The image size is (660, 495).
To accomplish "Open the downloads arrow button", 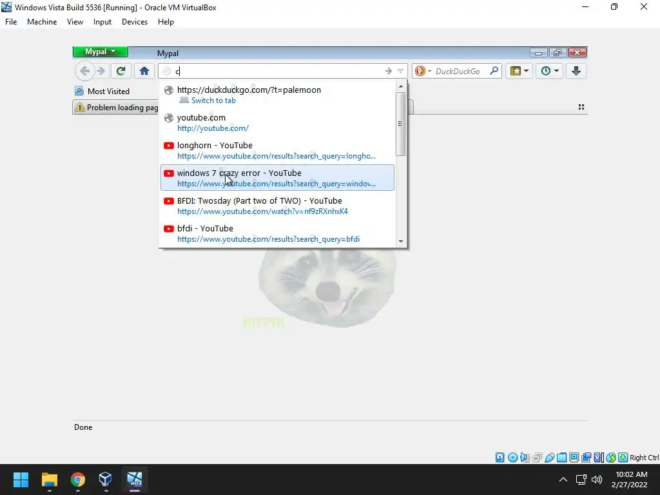I will [576, 71].
